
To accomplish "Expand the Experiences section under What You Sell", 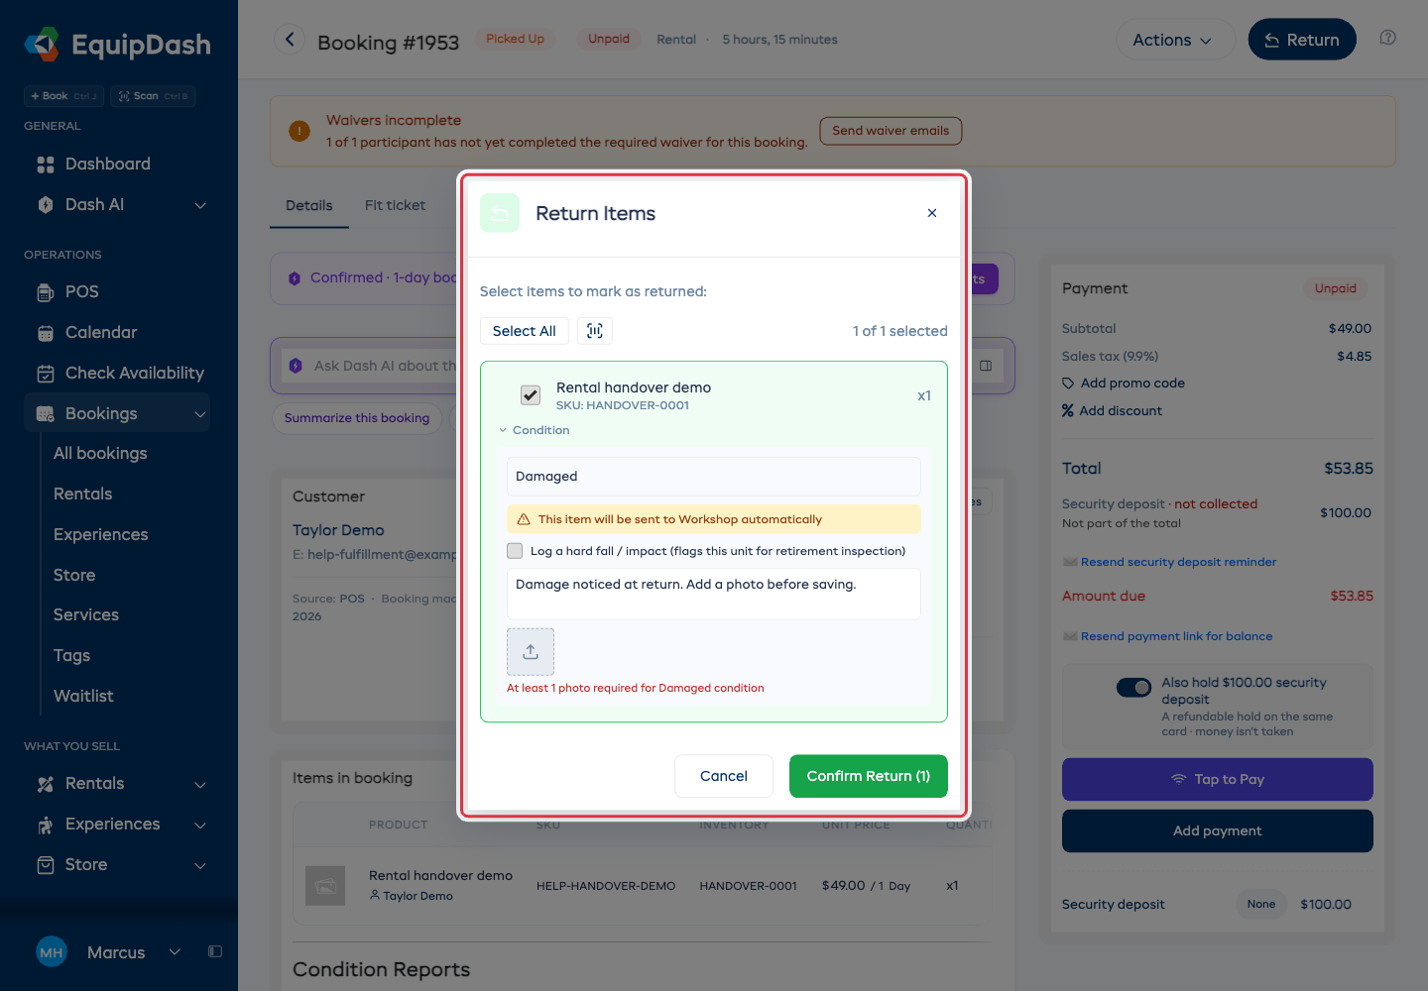I will pyautogui.click(x=200, y=825).
